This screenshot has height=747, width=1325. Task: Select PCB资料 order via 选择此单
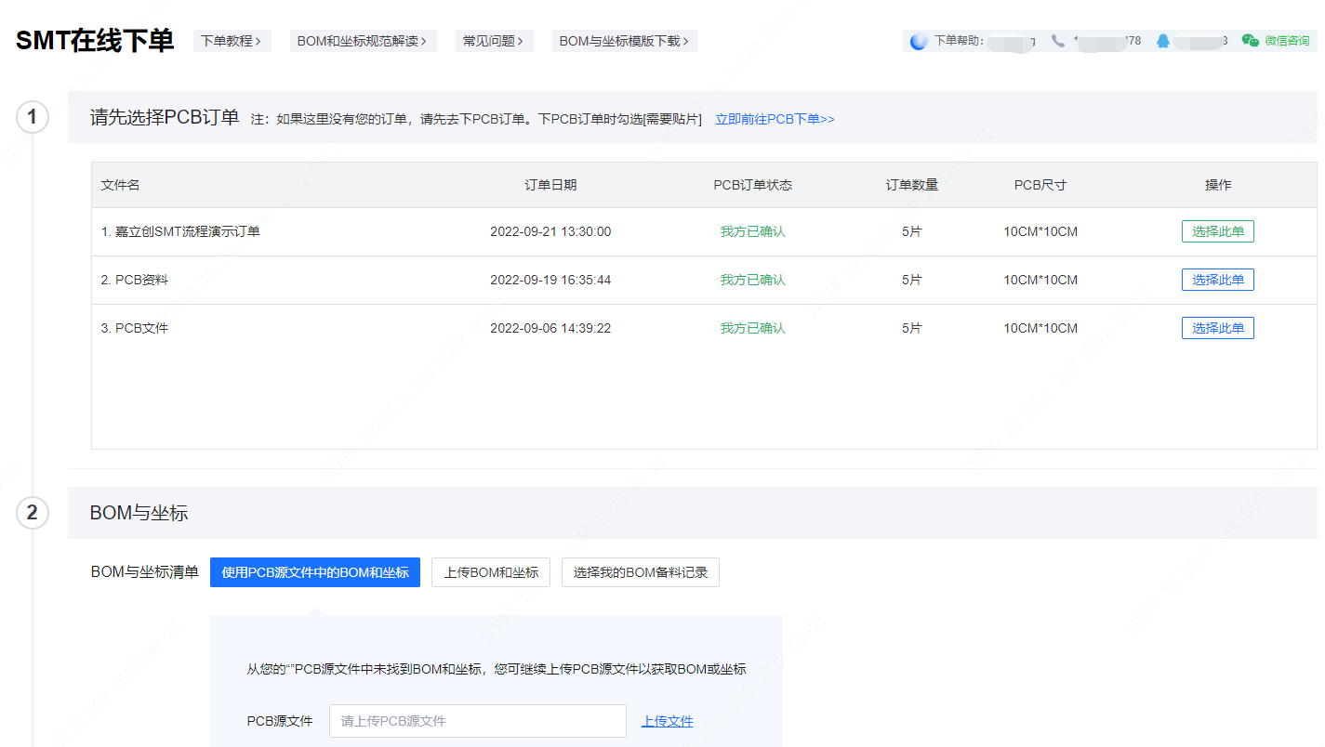pyautogui.click(x=1217, y=280)
